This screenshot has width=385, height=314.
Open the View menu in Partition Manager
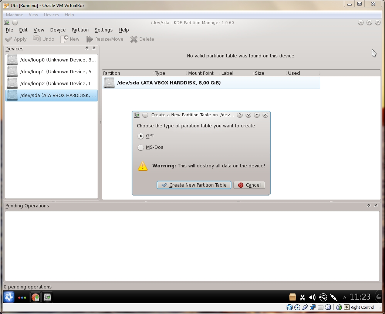coord(39,30)
